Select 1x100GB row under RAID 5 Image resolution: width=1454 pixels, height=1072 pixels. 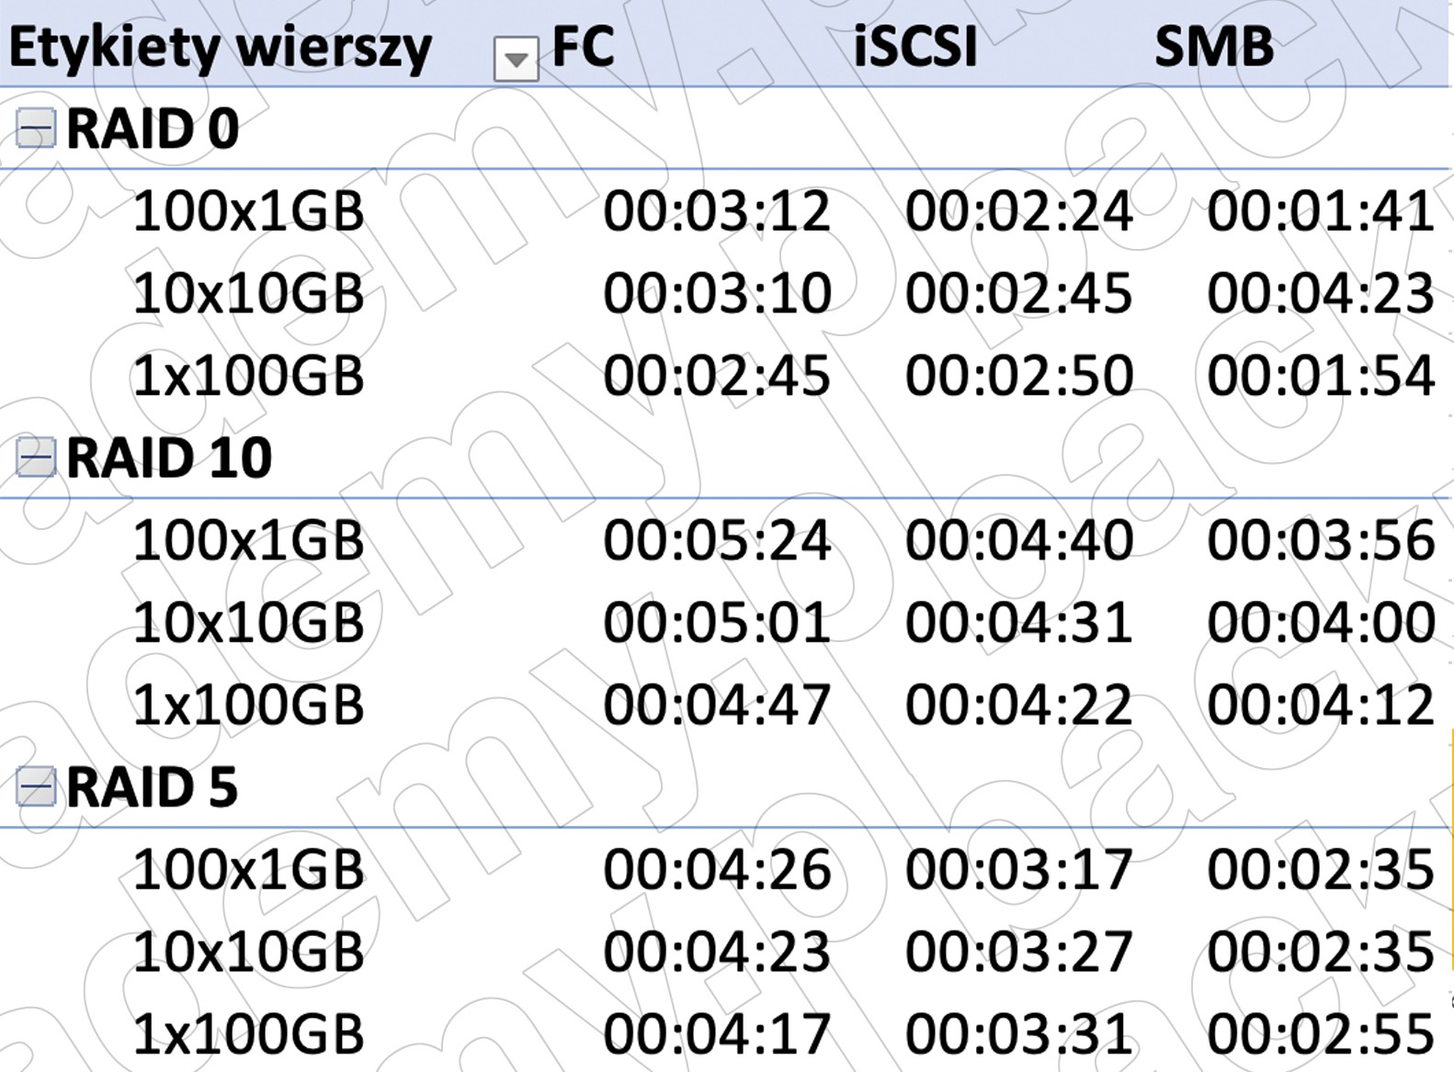(x=249, y=1033)
